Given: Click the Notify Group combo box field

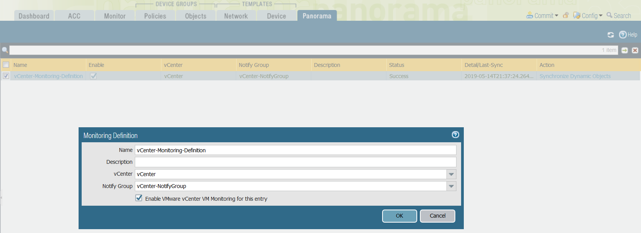Looking at the screenshot, I should [291, 186].
